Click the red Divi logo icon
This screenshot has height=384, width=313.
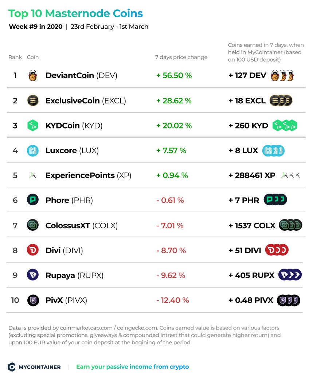click(32, 250)
